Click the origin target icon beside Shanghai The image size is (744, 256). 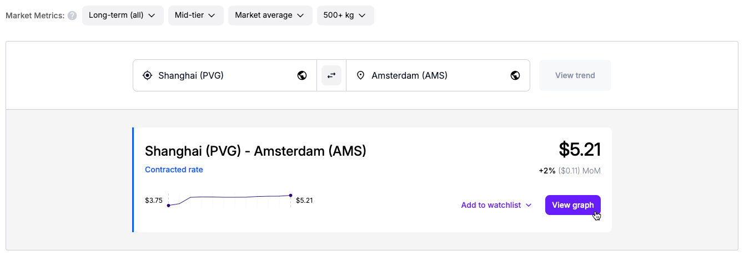coord(147,75)
